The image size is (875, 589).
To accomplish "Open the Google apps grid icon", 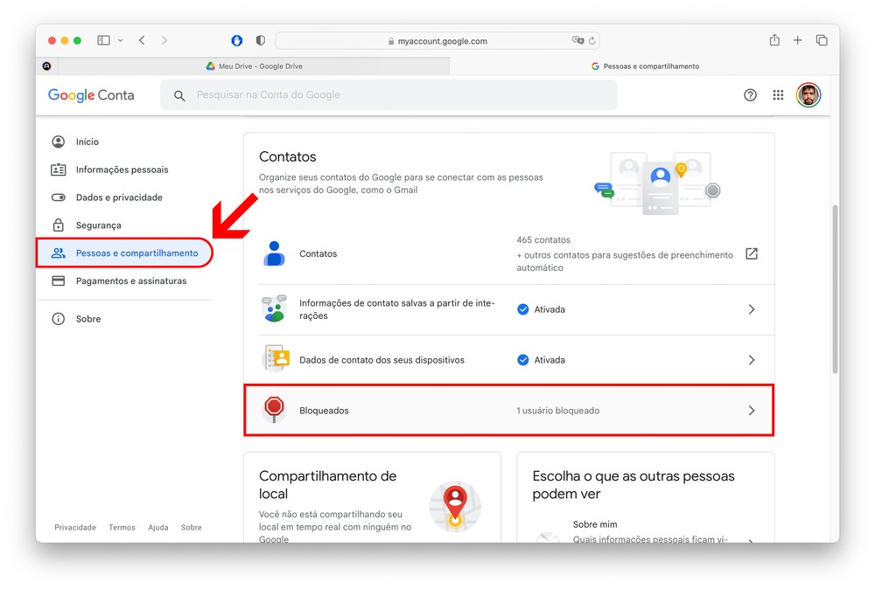I will click(x=778, y=94).
